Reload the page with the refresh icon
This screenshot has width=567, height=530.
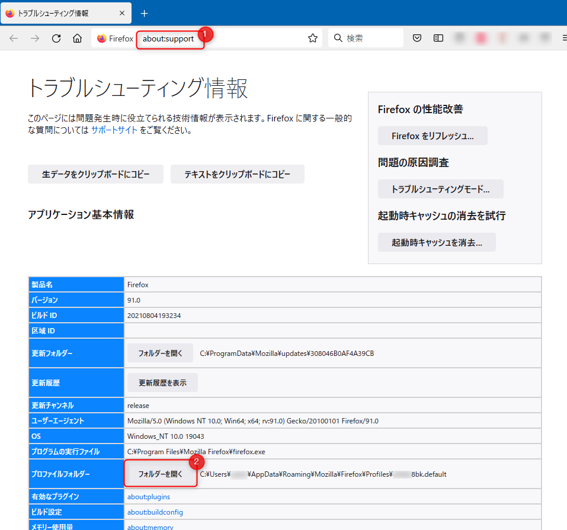56,38
